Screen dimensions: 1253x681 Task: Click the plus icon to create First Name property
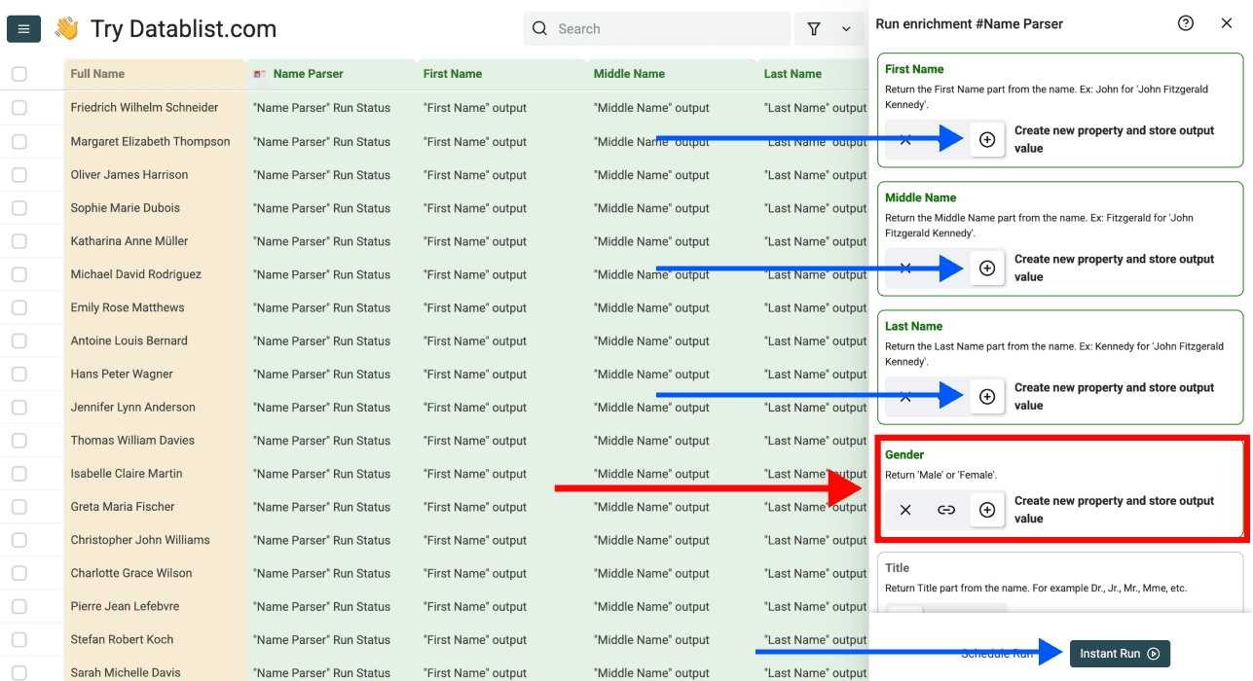[x=986, y=138]
